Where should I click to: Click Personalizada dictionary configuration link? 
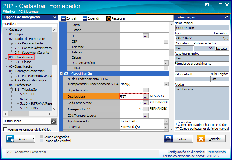point(216,152)
